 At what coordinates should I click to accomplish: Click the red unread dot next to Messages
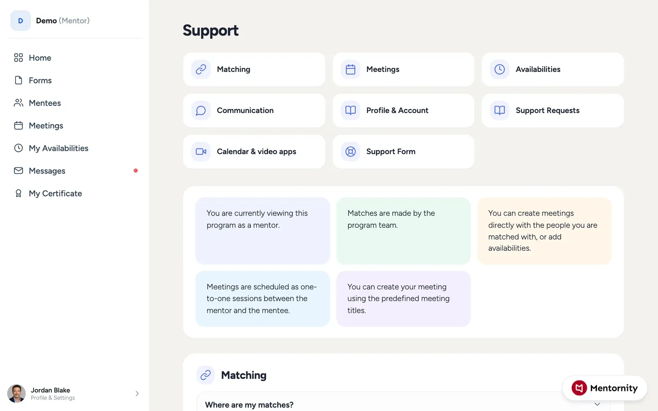coord(136,171)
